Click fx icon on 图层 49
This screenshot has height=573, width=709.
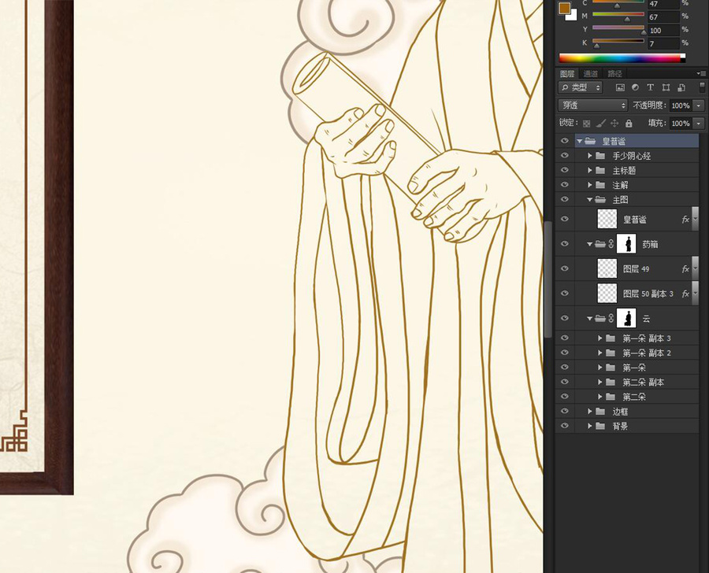coord(685,269)
